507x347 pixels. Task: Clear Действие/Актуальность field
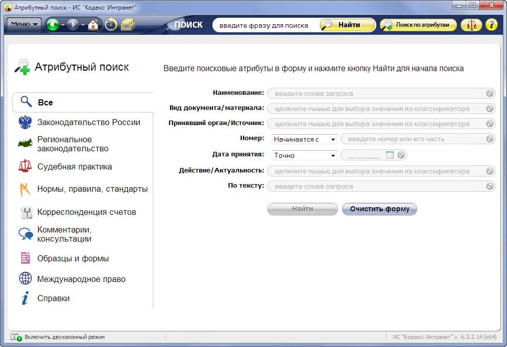(490, 171)
